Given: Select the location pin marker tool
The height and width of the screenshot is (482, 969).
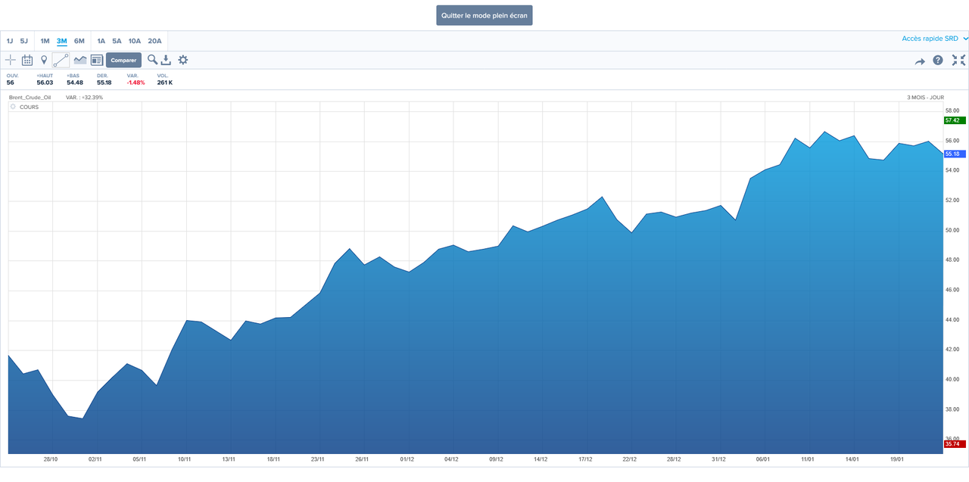Looking at the screenshot, I should [x=44, y=60].
